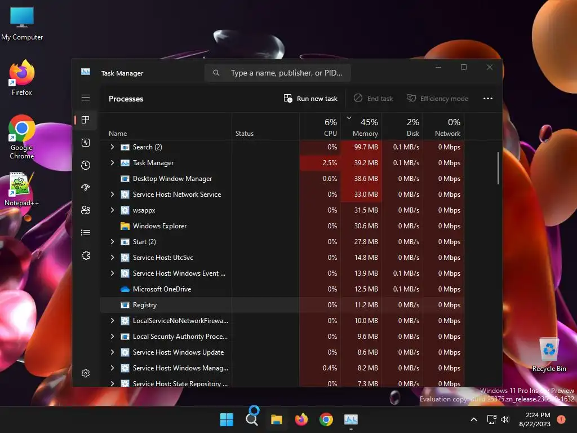Click the Efficiency mode button
Image resolution: width=577 pixels, height=433 pixels.
[x=437, y=98]
